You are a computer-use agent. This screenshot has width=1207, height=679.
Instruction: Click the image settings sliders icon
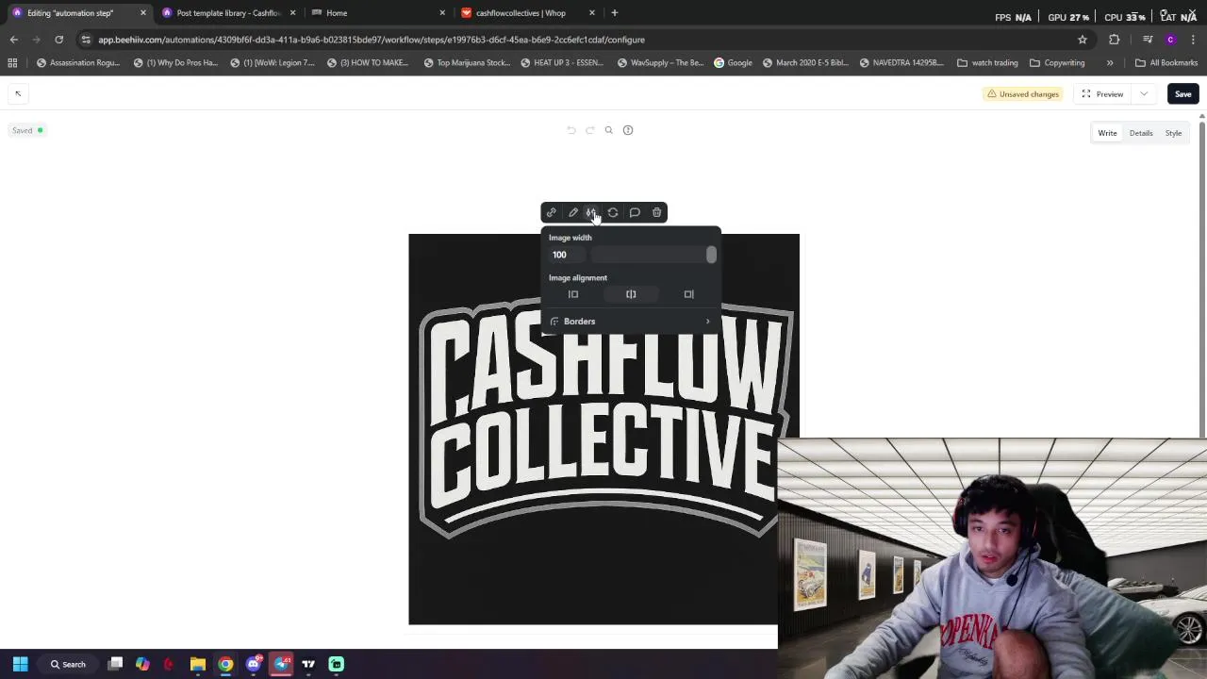point(591,212)
